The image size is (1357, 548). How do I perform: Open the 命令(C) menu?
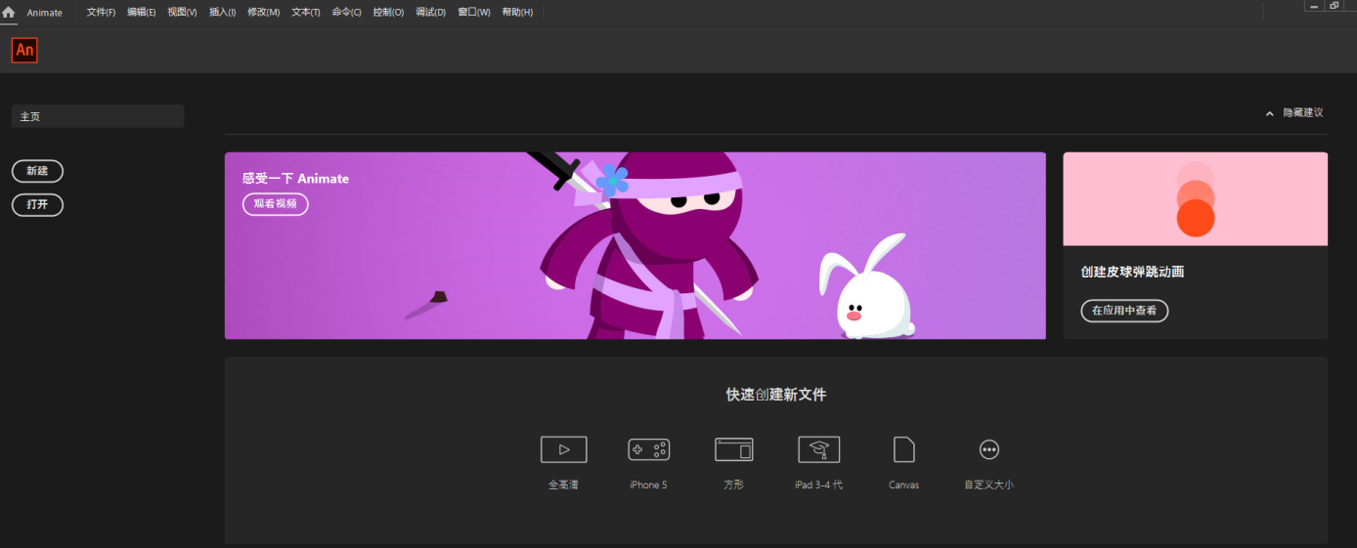pyautogui.click(x=346, y=13)
